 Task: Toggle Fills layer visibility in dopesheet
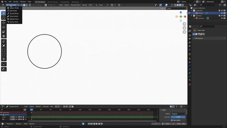click(21, 119)
